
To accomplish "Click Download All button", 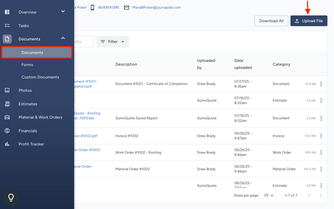I will (x=271, y=21).
